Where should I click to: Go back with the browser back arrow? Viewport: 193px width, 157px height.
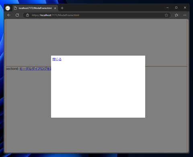click(x=9, y=15)
